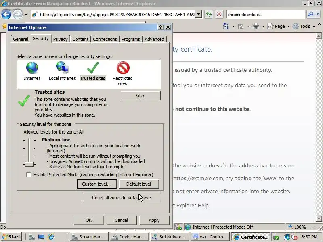
Task: Select the Trusted sites checkmark zone
Action: click(93, 68)
